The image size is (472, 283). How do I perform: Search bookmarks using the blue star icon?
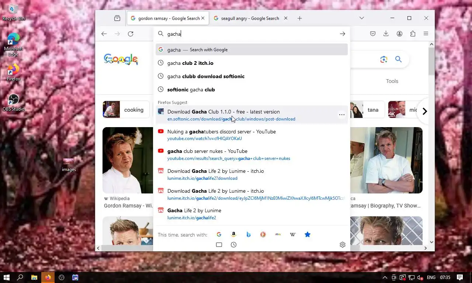coord(308,234)
